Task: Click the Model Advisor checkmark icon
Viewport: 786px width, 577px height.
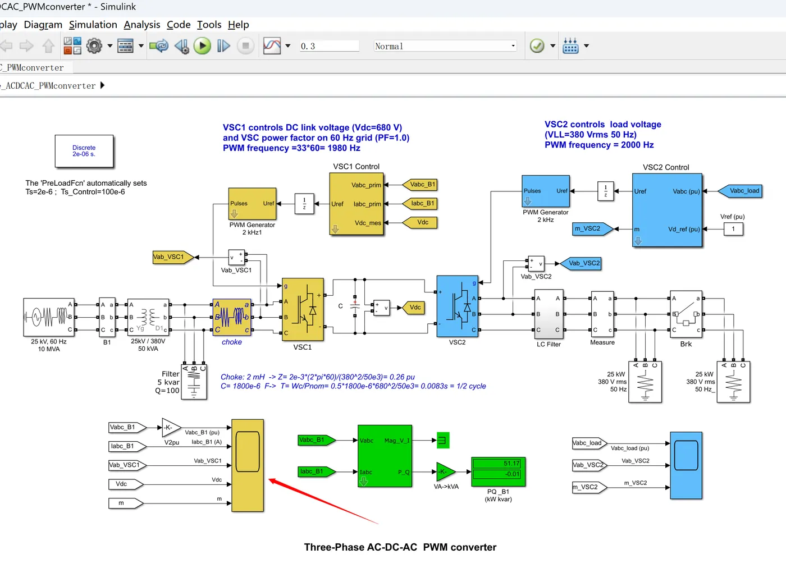Action: (x=537, y=46)
